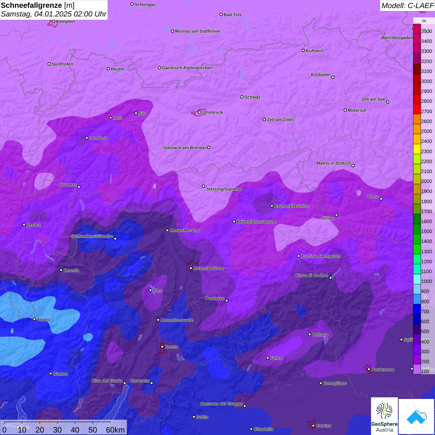Click the 'Brixen/Bressanone' map label
Screen dimensions: 435x435
pyautogui.click(x=257, y=222)
